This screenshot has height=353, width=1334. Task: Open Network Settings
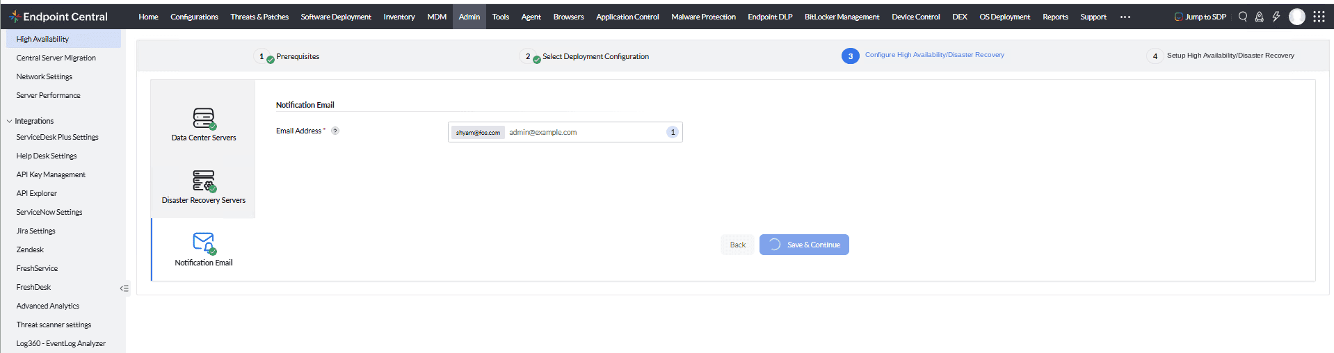point(45,76)
